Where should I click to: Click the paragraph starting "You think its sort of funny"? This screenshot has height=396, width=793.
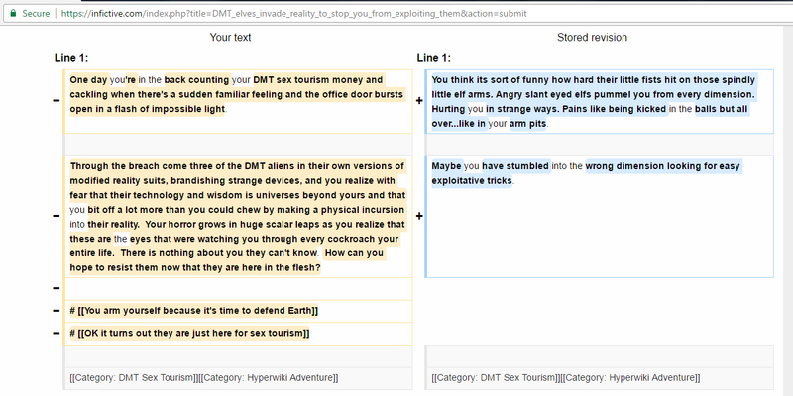tap(594, 102)
